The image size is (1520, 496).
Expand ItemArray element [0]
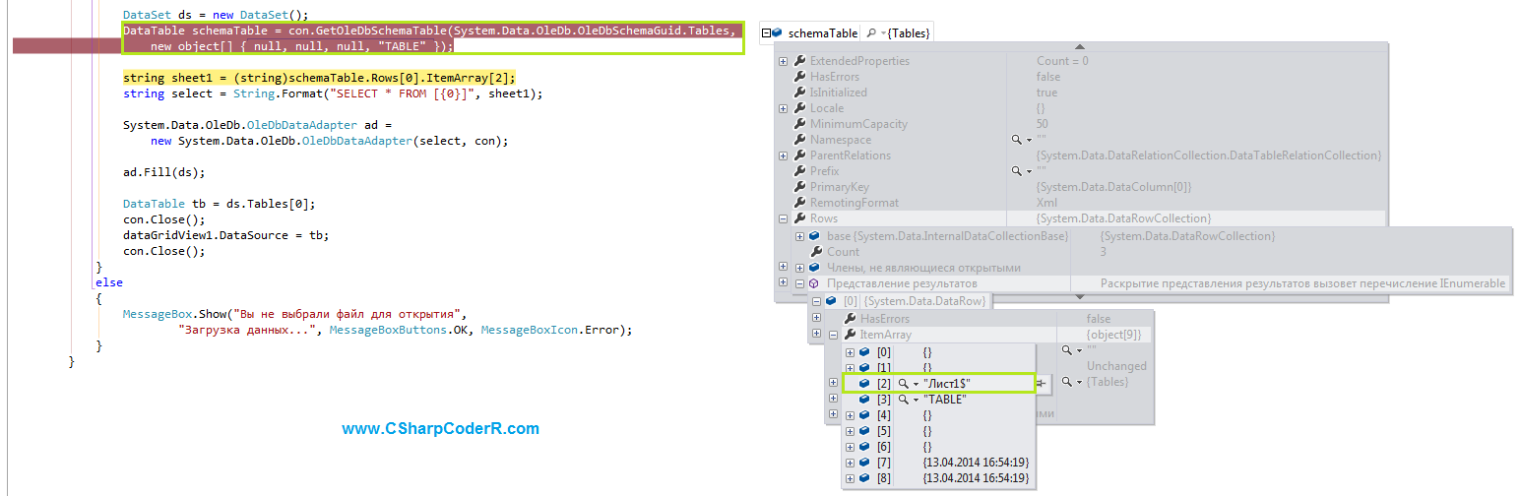tap(850, 351)
